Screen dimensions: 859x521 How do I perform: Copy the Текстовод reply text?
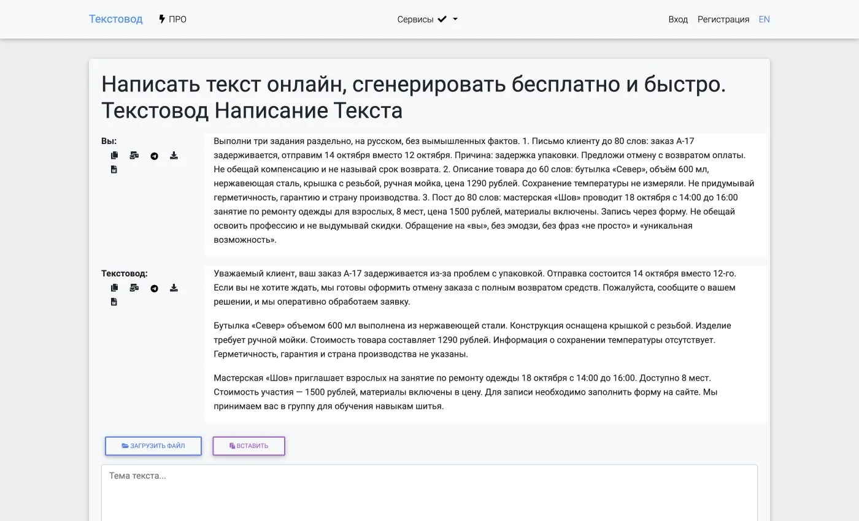114,288
